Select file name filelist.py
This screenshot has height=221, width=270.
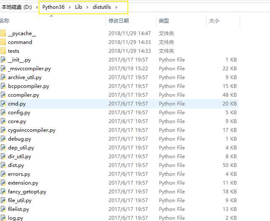tap(18, 209)
